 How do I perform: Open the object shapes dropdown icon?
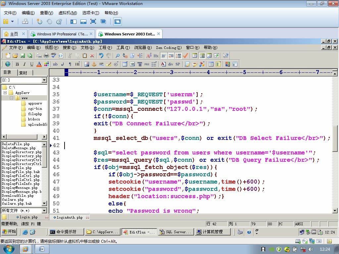click(202, 64)
